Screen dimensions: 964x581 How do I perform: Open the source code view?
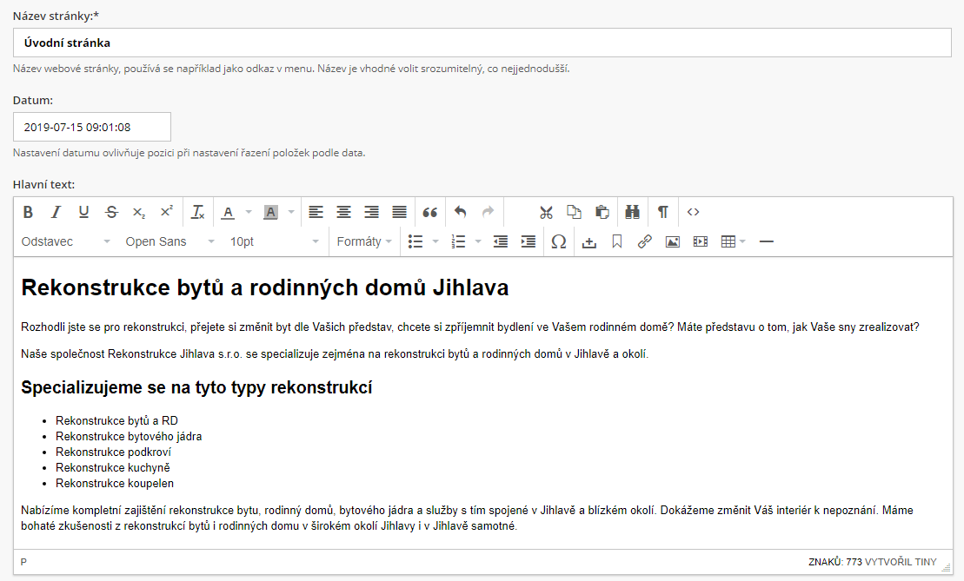pos(693,212)
